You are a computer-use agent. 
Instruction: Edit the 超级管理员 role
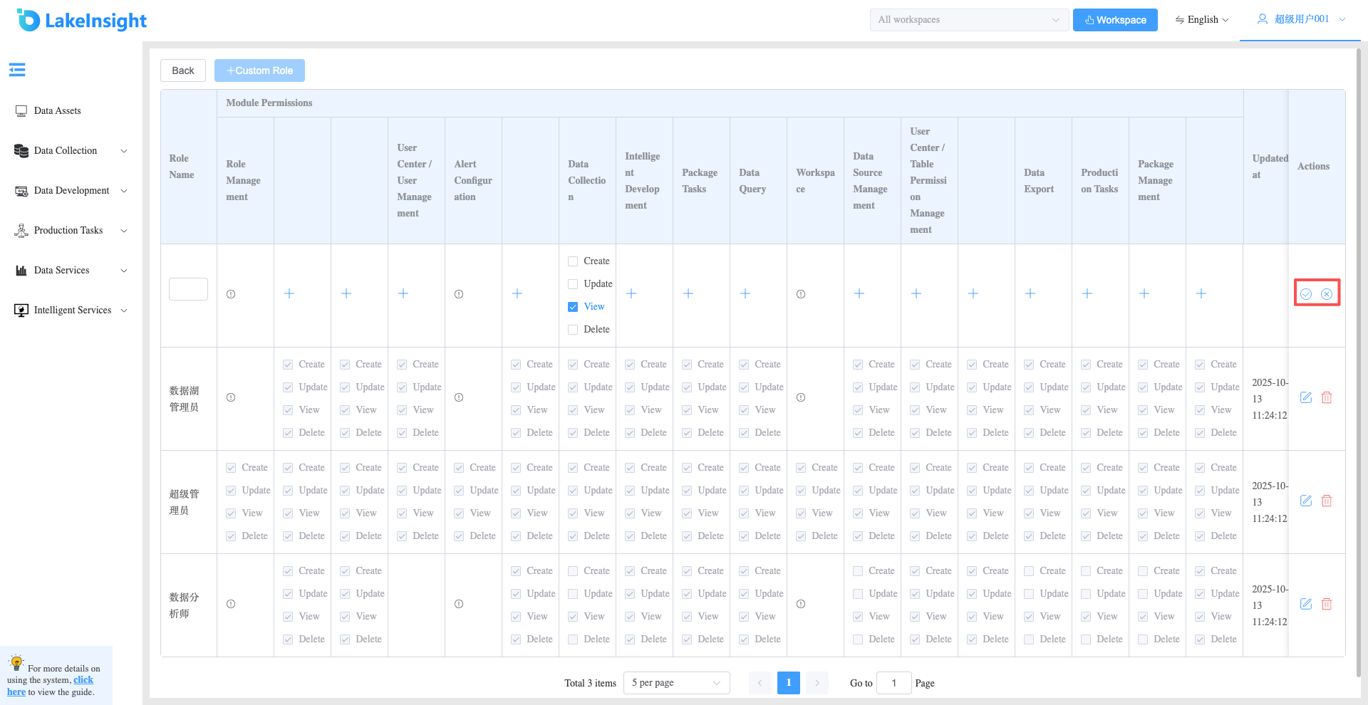pyautogui.click(x=1306, y=501)
